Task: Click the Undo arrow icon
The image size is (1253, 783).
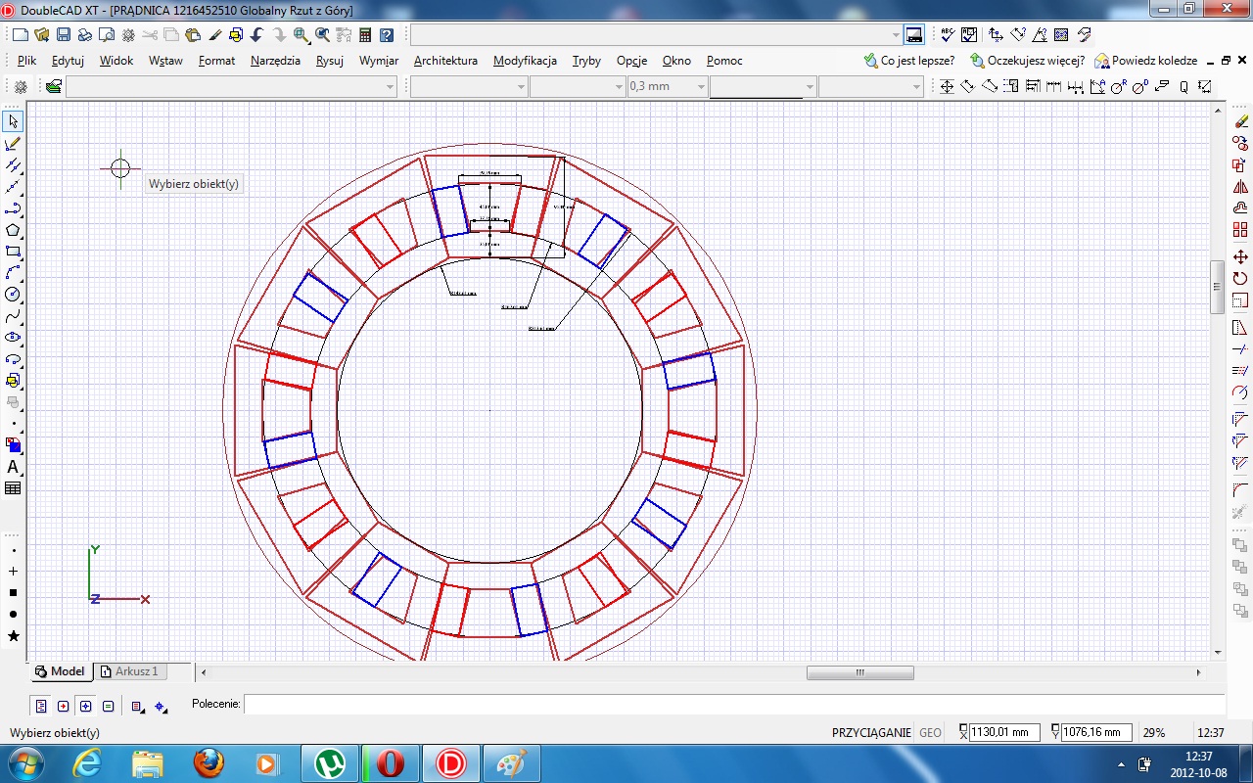Action: (x=256, y=35)
